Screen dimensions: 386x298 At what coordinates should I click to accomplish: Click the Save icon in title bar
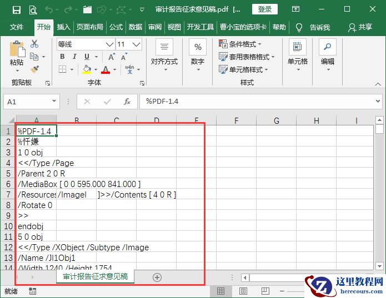click(x=17, y=9)
